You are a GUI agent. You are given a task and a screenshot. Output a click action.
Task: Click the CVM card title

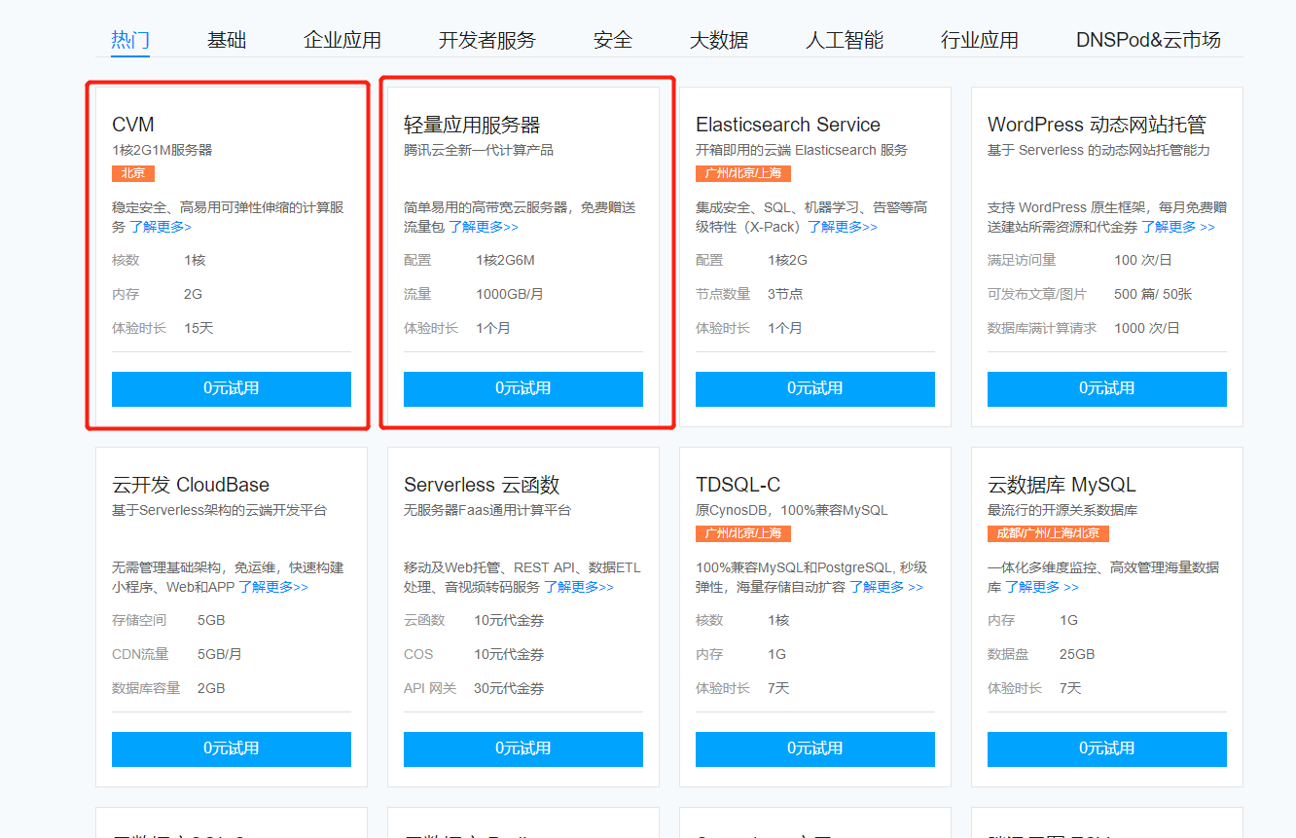[133, 125]
